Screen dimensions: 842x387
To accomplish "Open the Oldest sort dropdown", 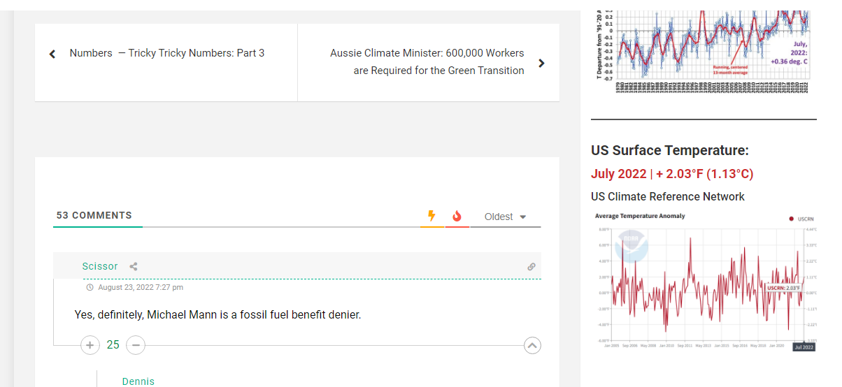I will 505,217.
